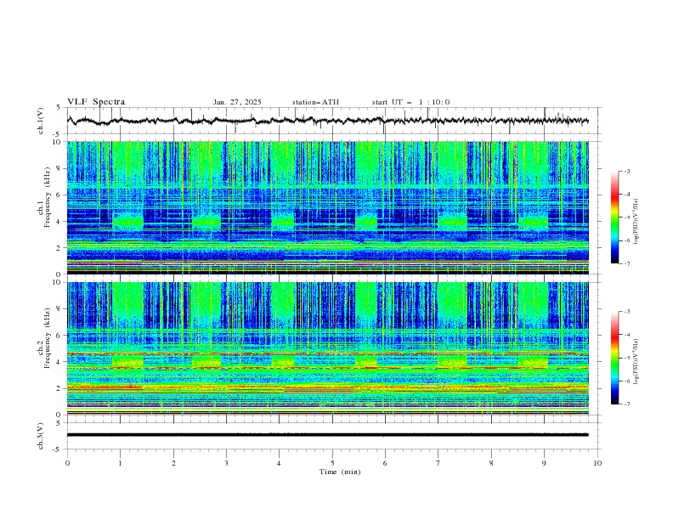This screenshot has height=520, width=673.
Task: Click the "9" tick on the time axis
Action: pos(544,463)
